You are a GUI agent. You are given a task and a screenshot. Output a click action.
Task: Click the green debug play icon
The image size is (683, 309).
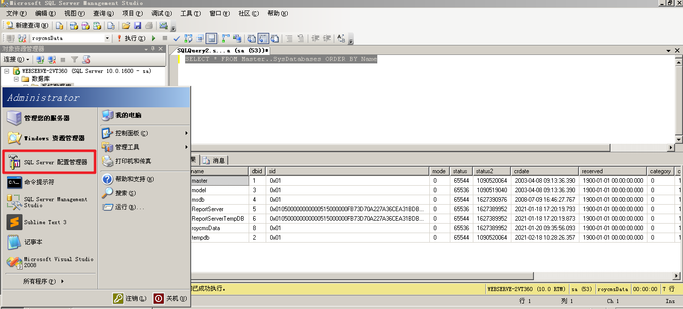point(154,38)
